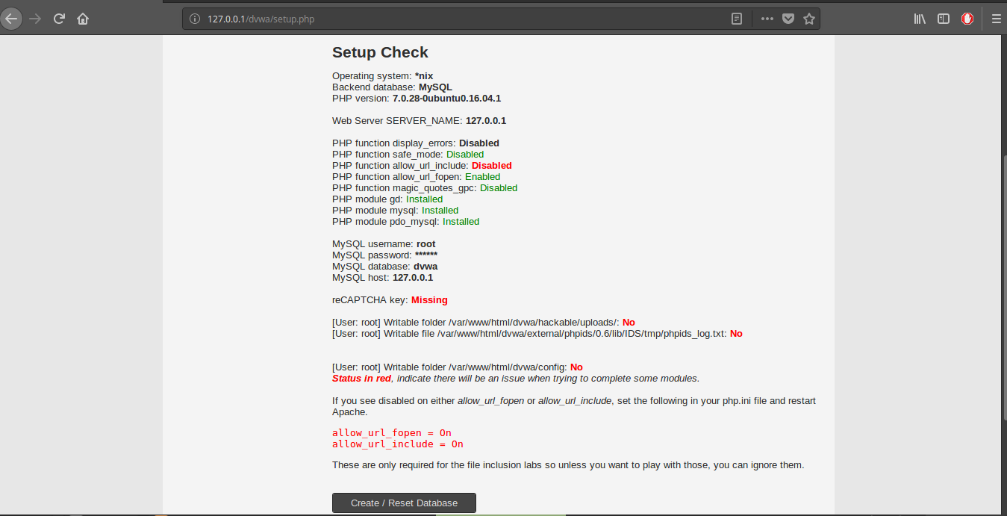1007x516 pixels.
Task: Click the forward navigation arrow
Action: [35, 19]
